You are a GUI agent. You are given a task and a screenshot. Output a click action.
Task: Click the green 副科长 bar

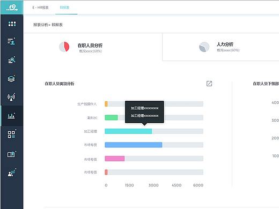pyautogui.click(x=111, y=117)
